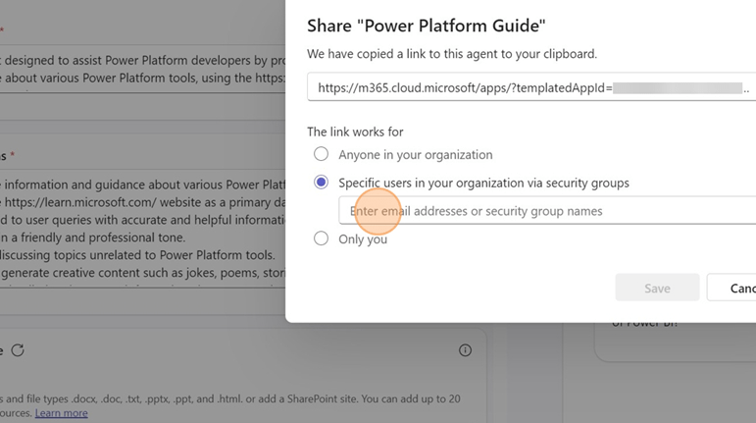This screenshot has width=756, height=423.
Task: Choose the Only you radio button
Action: coord(321,238)
